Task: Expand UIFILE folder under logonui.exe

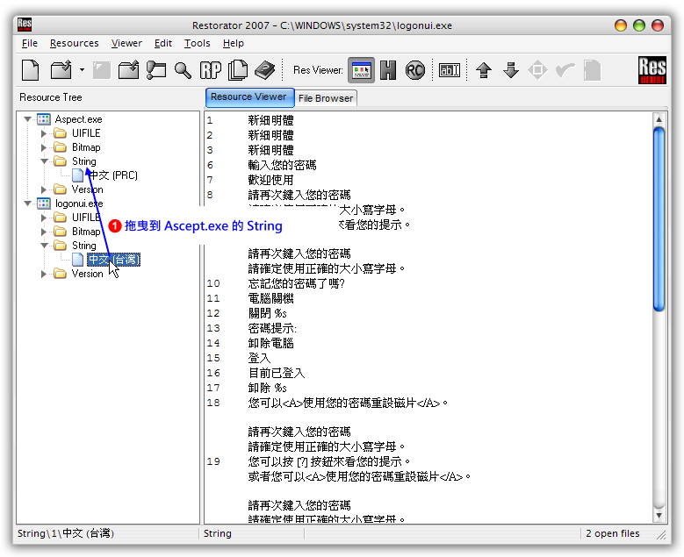Action: (44, 218)
